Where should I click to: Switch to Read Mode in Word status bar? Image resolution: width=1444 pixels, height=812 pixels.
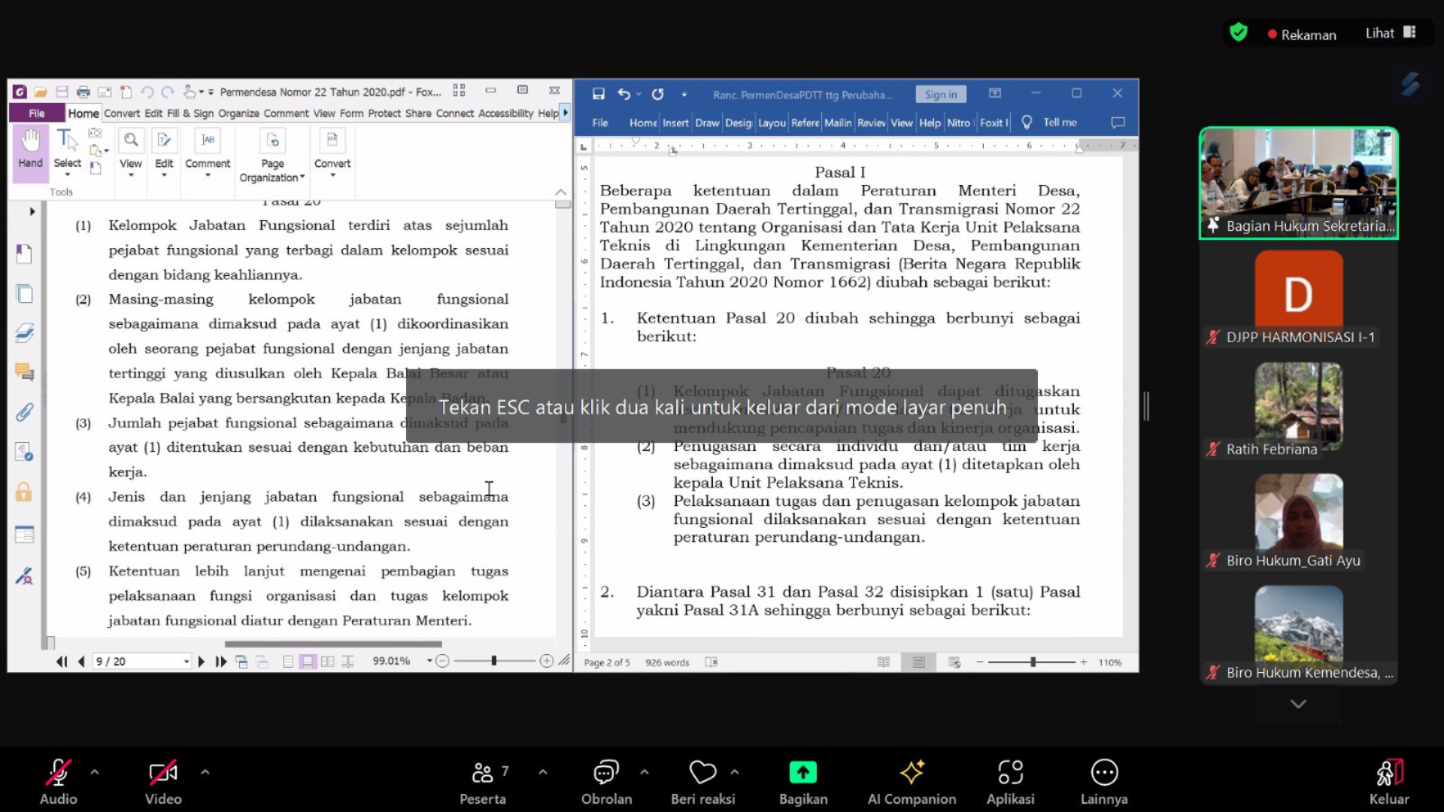(x=884, y=662)
